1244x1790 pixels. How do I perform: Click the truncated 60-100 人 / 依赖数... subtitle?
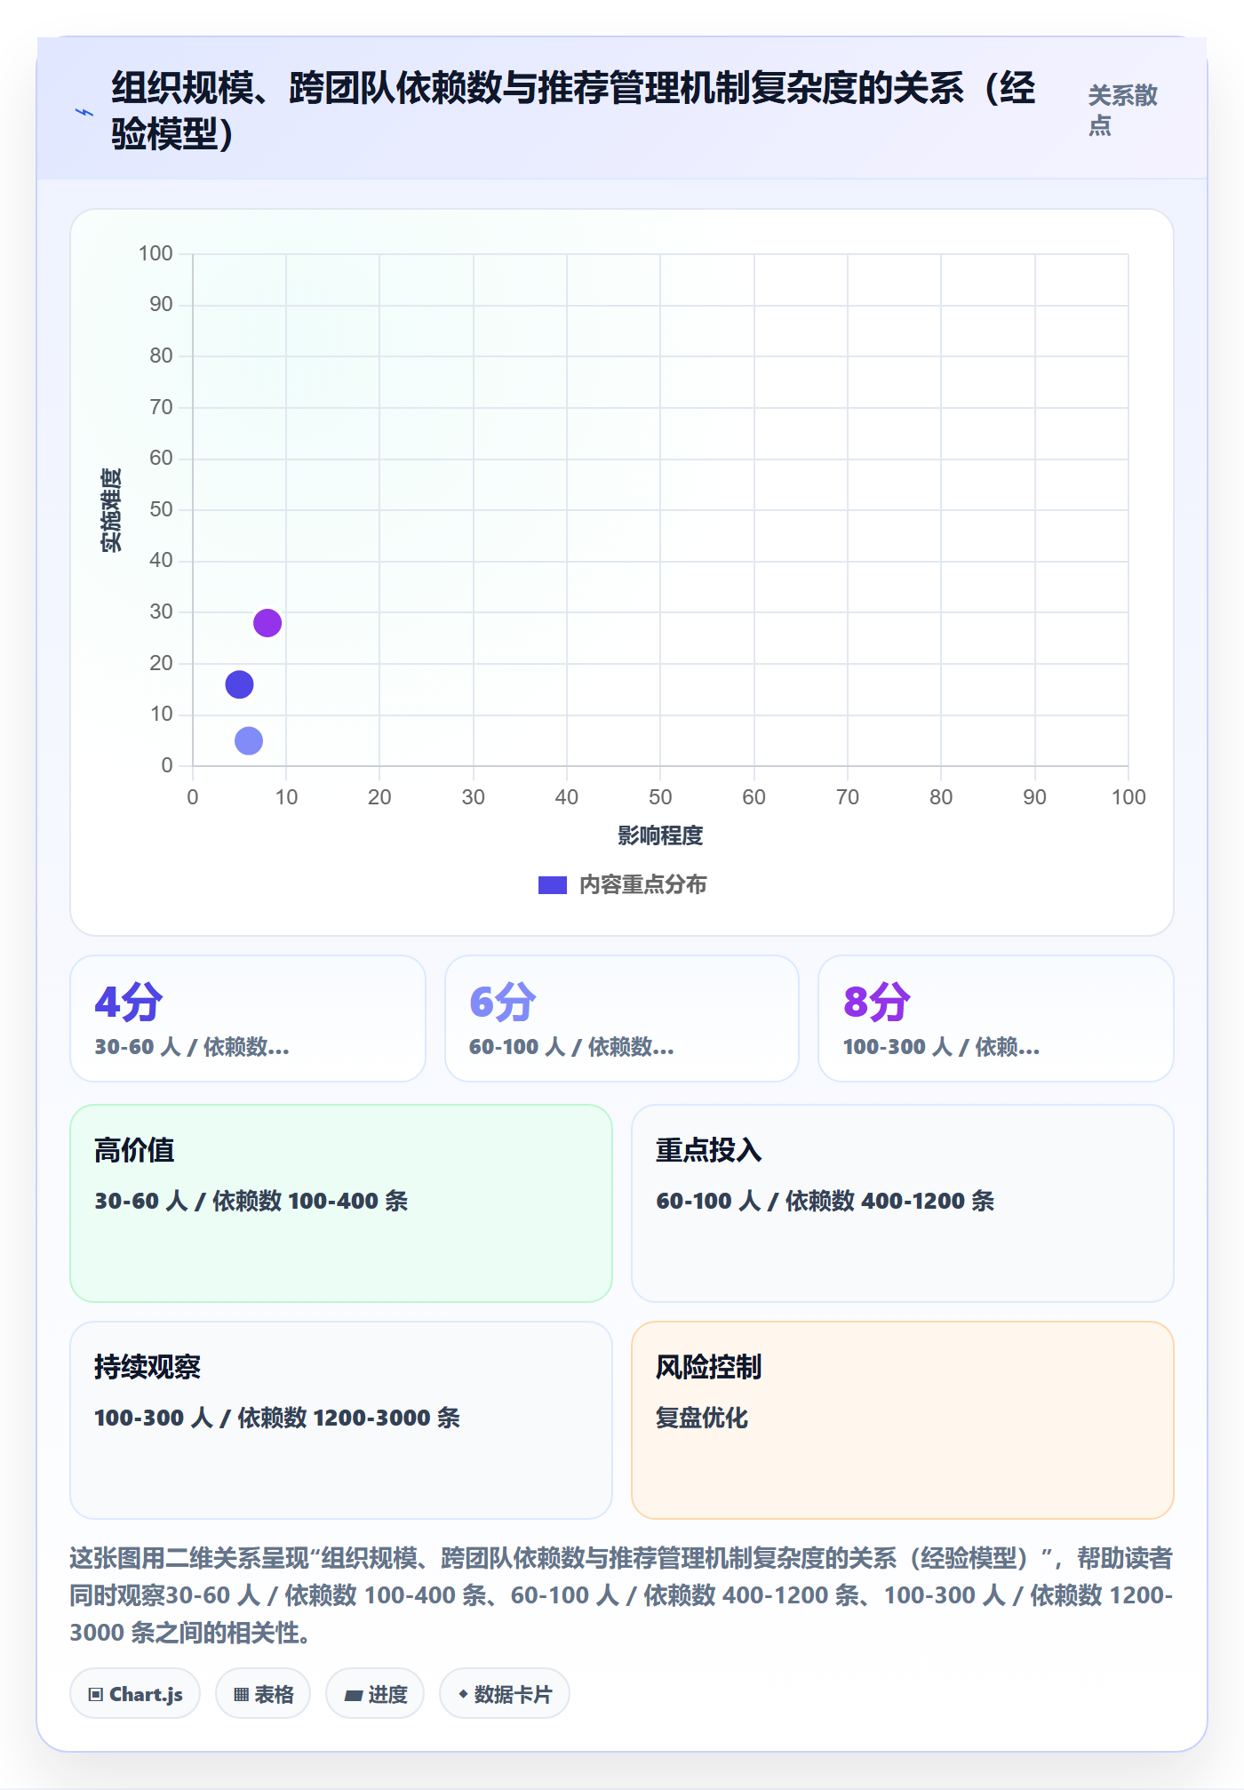click(571, 1047)
